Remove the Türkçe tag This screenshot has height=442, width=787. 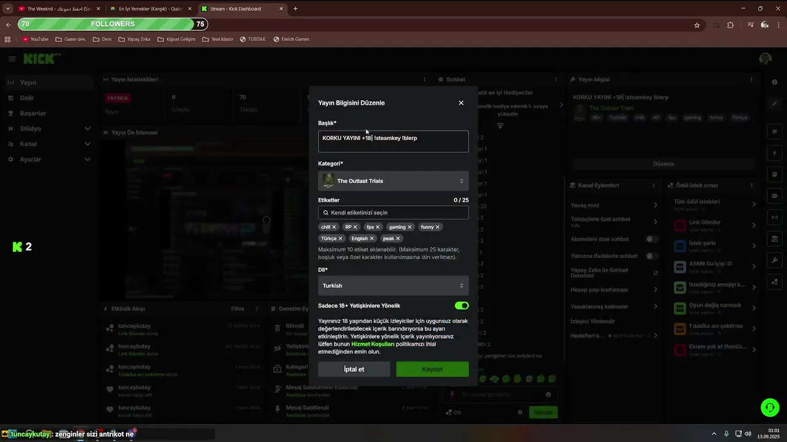pos(341,239)
